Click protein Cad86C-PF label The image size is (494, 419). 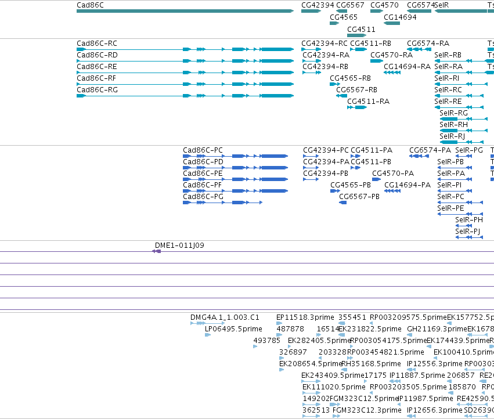pyautogui.click(x=202, y=185)
